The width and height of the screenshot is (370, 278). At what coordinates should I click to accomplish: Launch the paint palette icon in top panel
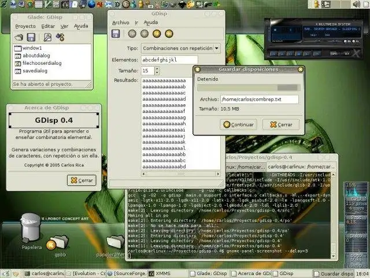[x=191, y=4]
